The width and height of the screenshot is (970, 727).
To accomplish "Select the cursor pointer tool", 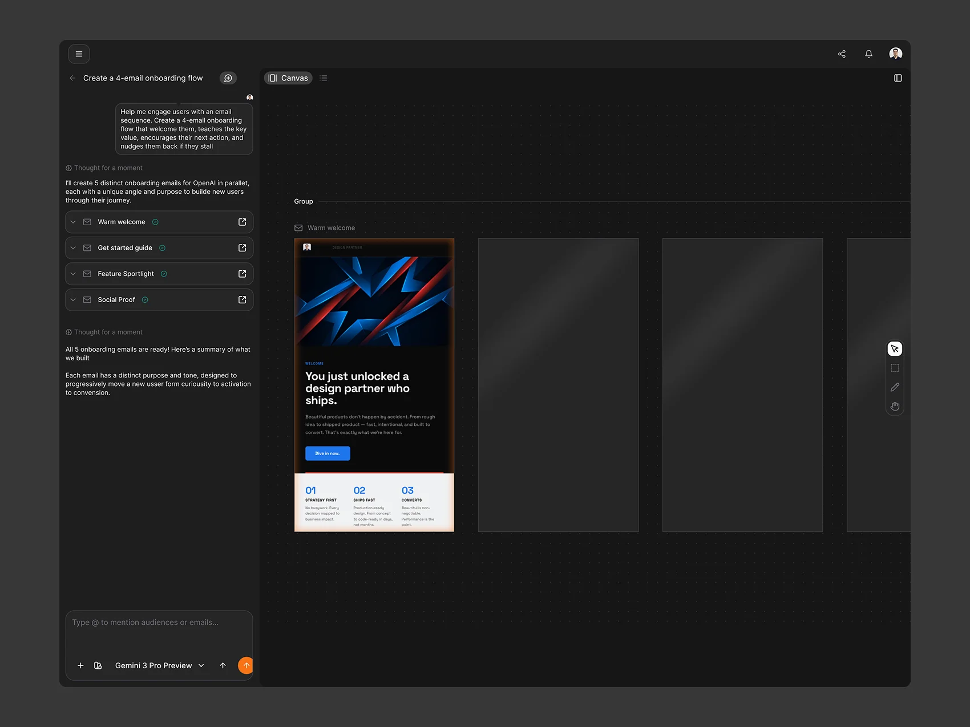I will click(895, 349).
